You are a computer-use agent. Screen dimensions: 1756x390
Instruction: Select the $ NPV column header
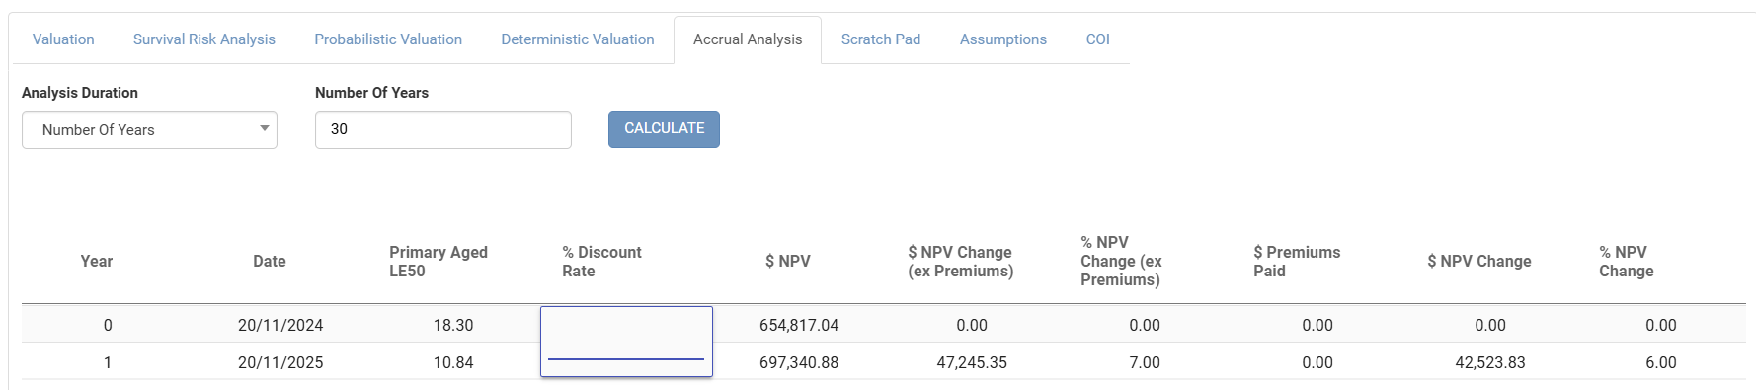(788, 262)
